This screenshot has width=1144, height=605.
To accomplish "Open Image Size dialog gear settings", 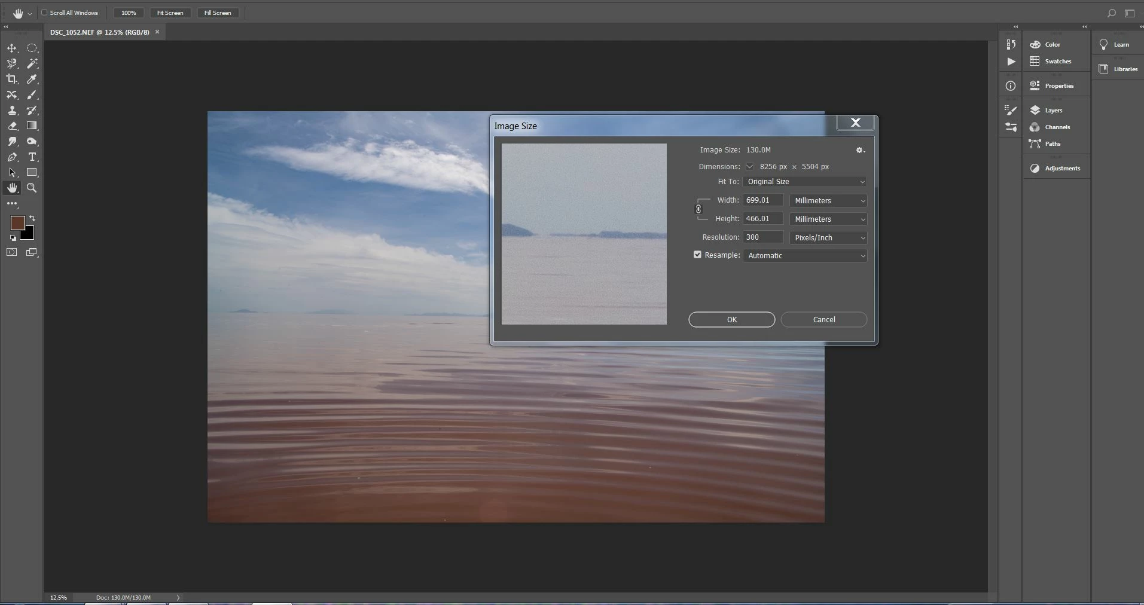I will (860, 150).
